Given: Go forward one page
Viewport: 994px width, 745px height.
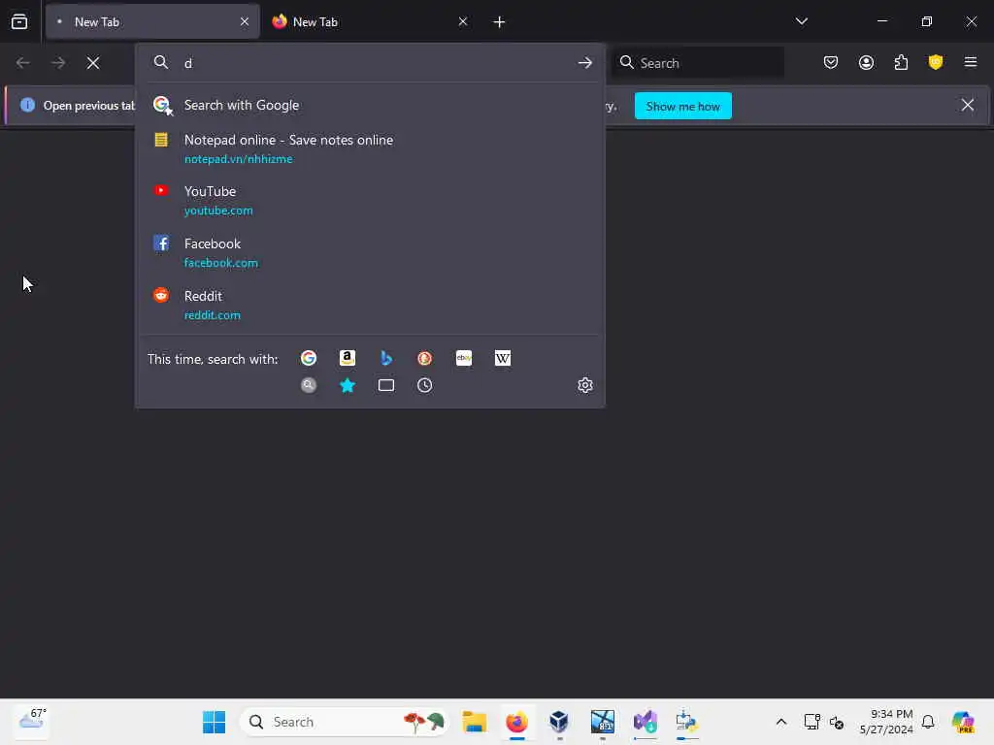Looking at the screenshot, I should click(57, 63).
